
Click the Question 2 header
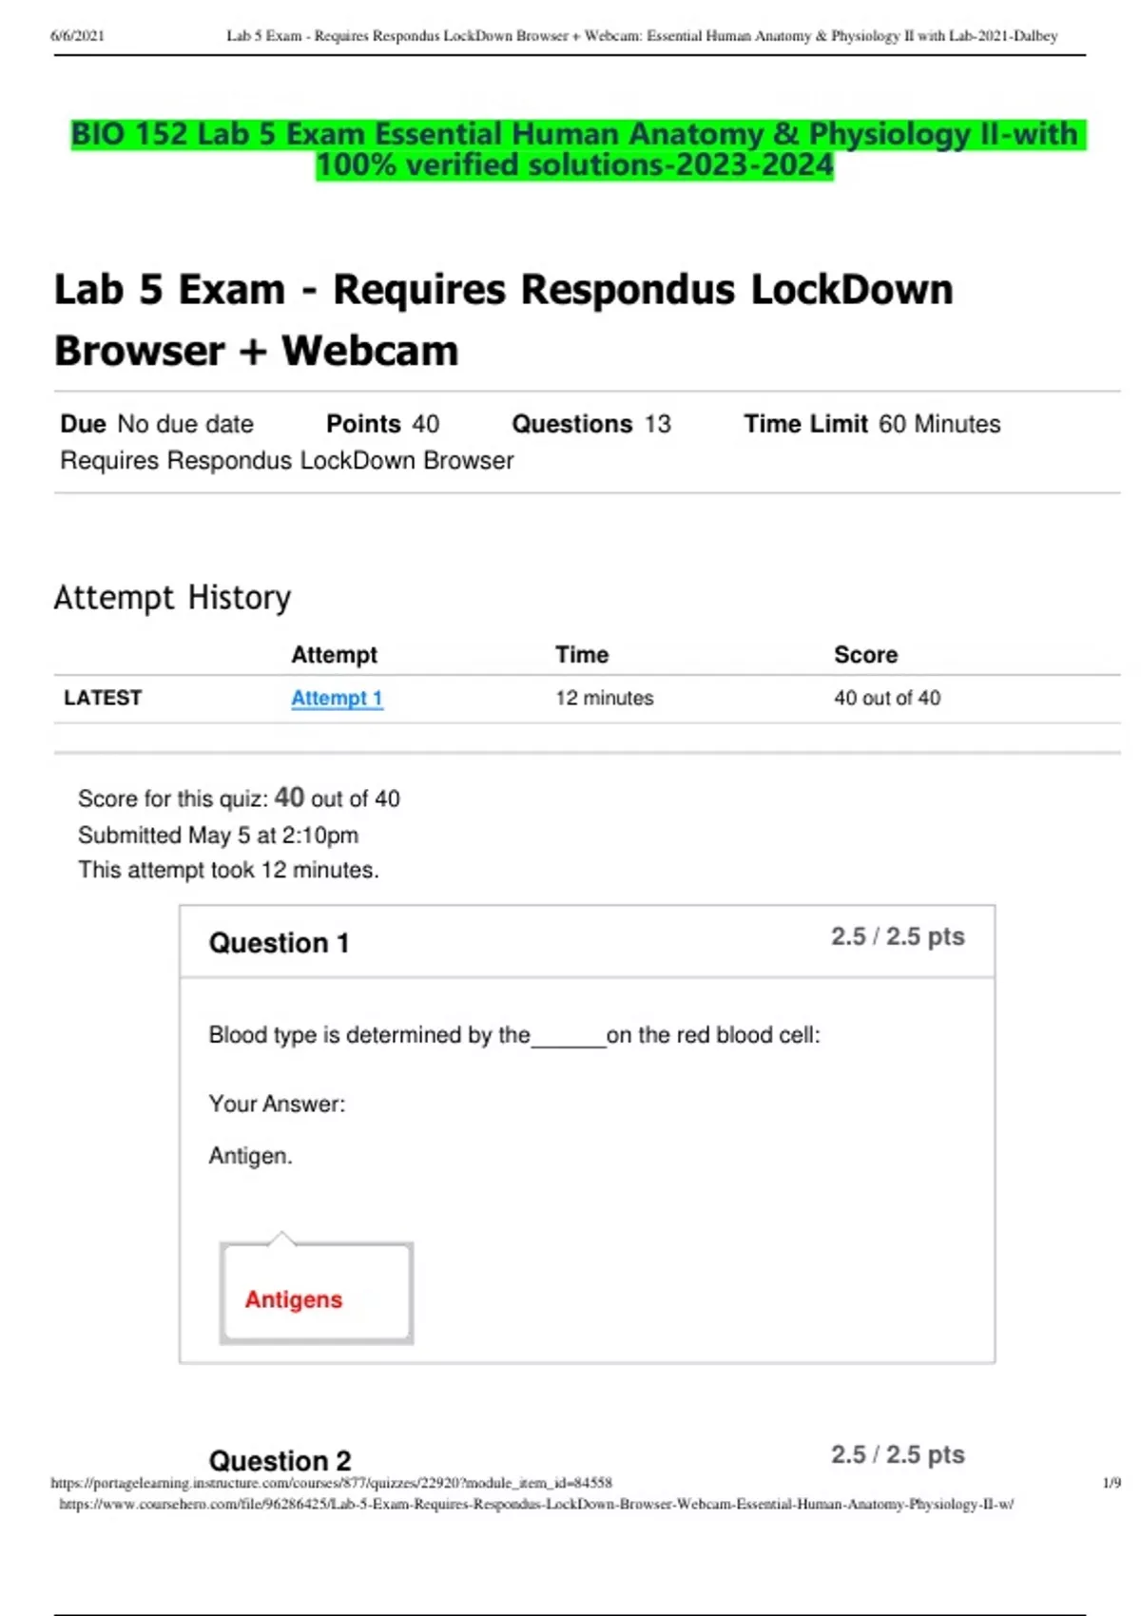coord(280,1460)
